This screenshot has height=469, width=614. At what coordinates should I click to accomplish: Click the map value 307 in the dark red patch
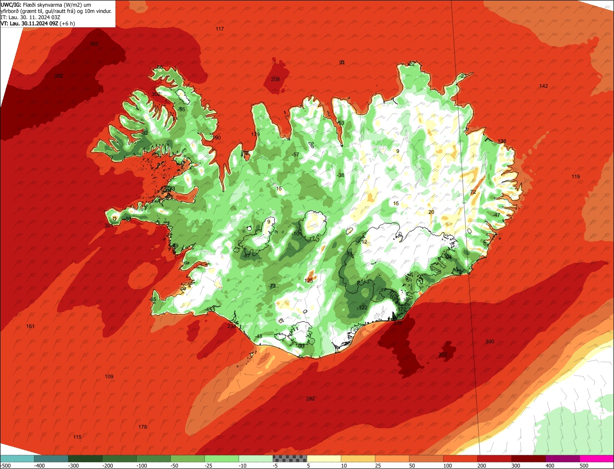443,354
